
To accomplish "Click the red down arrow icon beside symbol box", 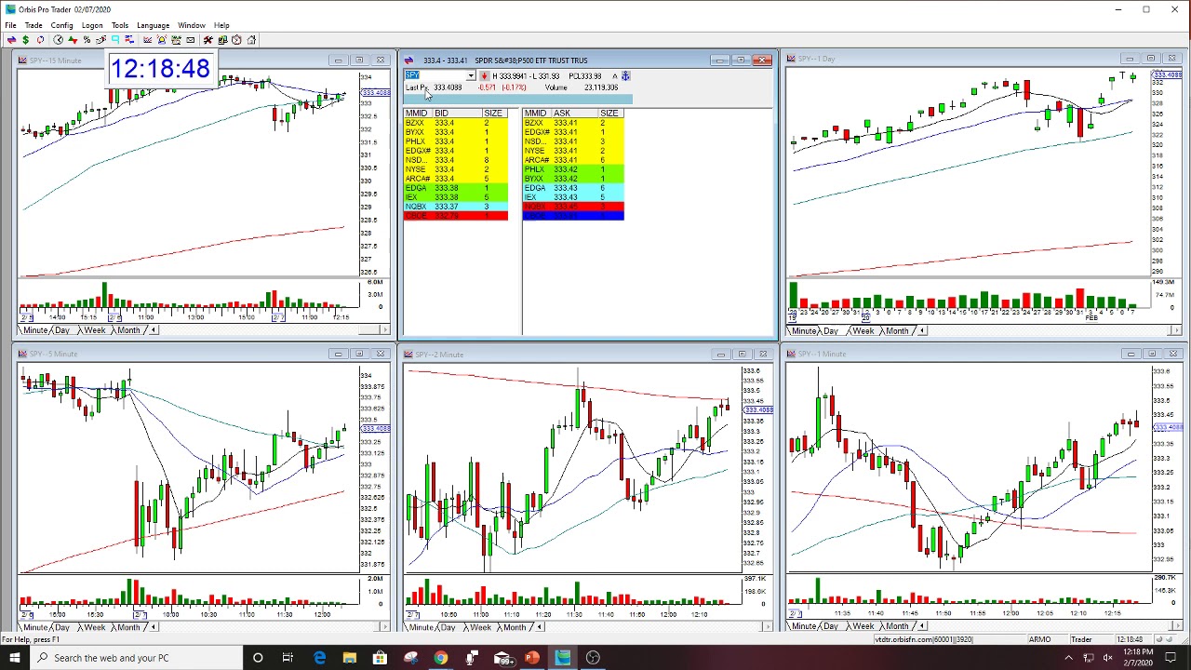I will [x=484, y=75].
